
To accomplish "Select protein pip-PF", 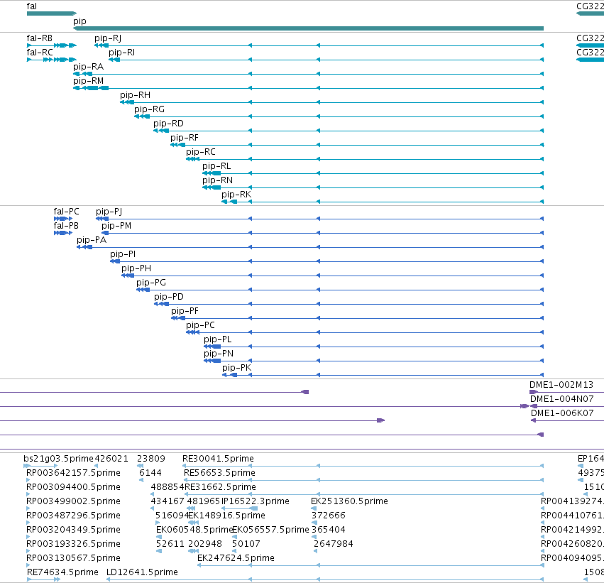I will (x=185, y=311).
